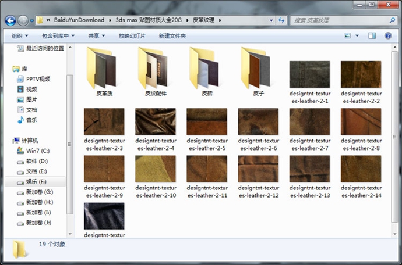
Task: Expand the arrow after 皮革纹理 breadcrumb
Action: tap(220, 20)
